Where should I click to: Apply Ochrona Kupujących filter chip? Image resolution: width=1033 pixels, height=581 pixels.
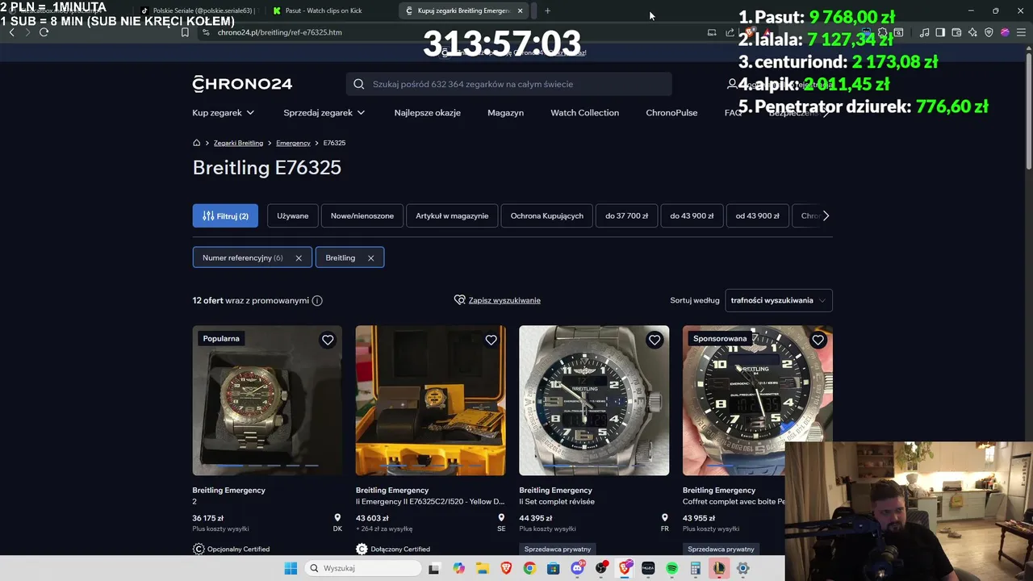(x=547, y=215)
